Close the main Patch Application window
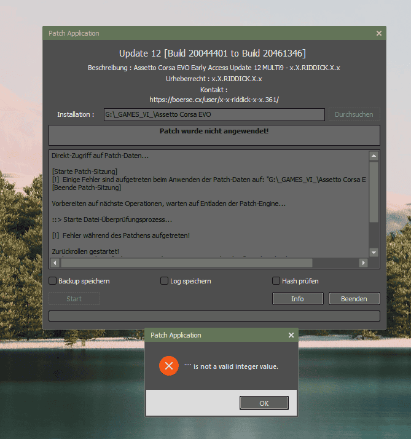 click(379, 33)
